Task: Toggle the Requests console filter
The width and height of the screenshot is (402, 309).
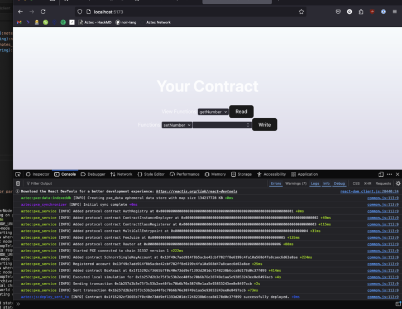Action: pos(383,184)
